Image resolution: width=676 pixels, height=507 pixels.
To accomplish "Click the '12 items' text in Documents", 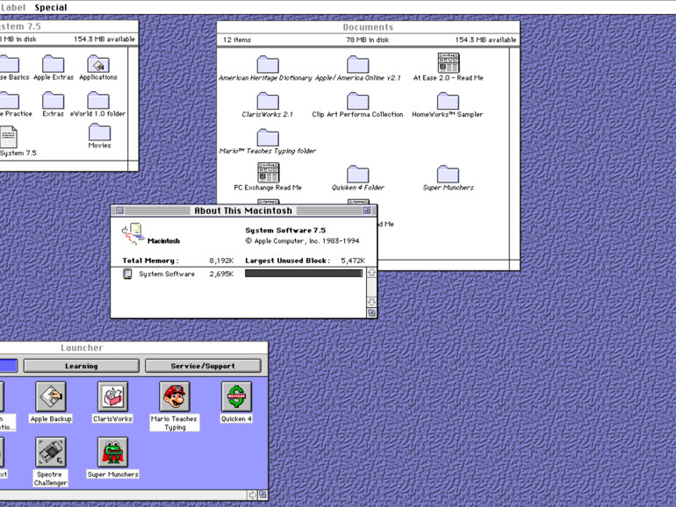I will point(237,39).
